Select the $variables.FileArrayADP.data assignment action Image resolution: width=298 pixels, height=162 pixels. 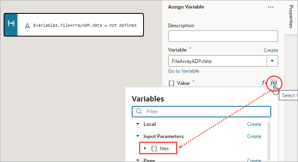tap(74, 25)
